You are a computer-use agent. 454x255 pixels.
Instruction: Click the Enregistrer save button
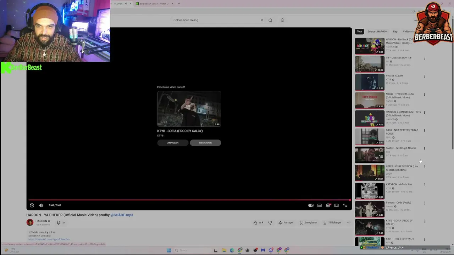[x=308, y=223]
